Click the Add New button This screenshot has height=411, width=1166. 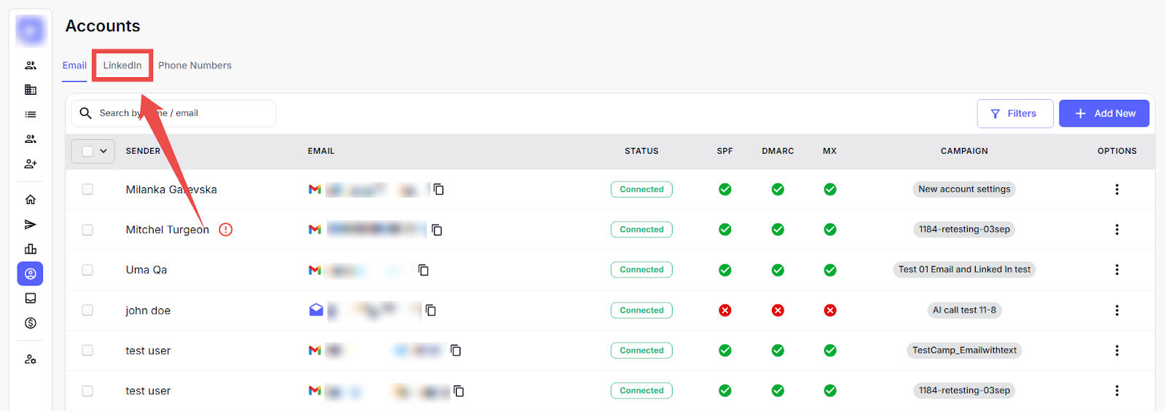tap(1103, 114)
